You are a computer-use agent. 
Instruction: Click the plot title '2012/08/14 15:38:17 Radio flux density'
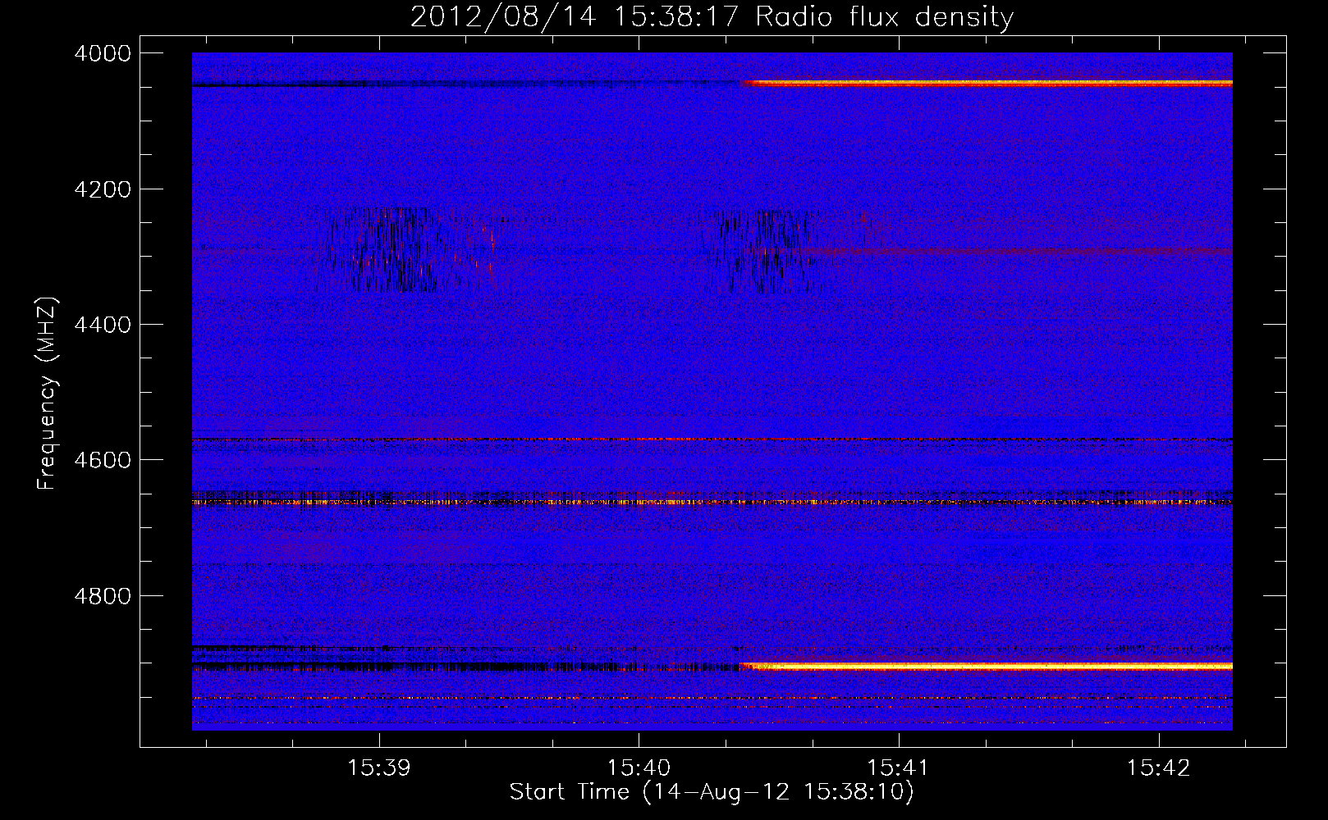click(x=712, y=16)
